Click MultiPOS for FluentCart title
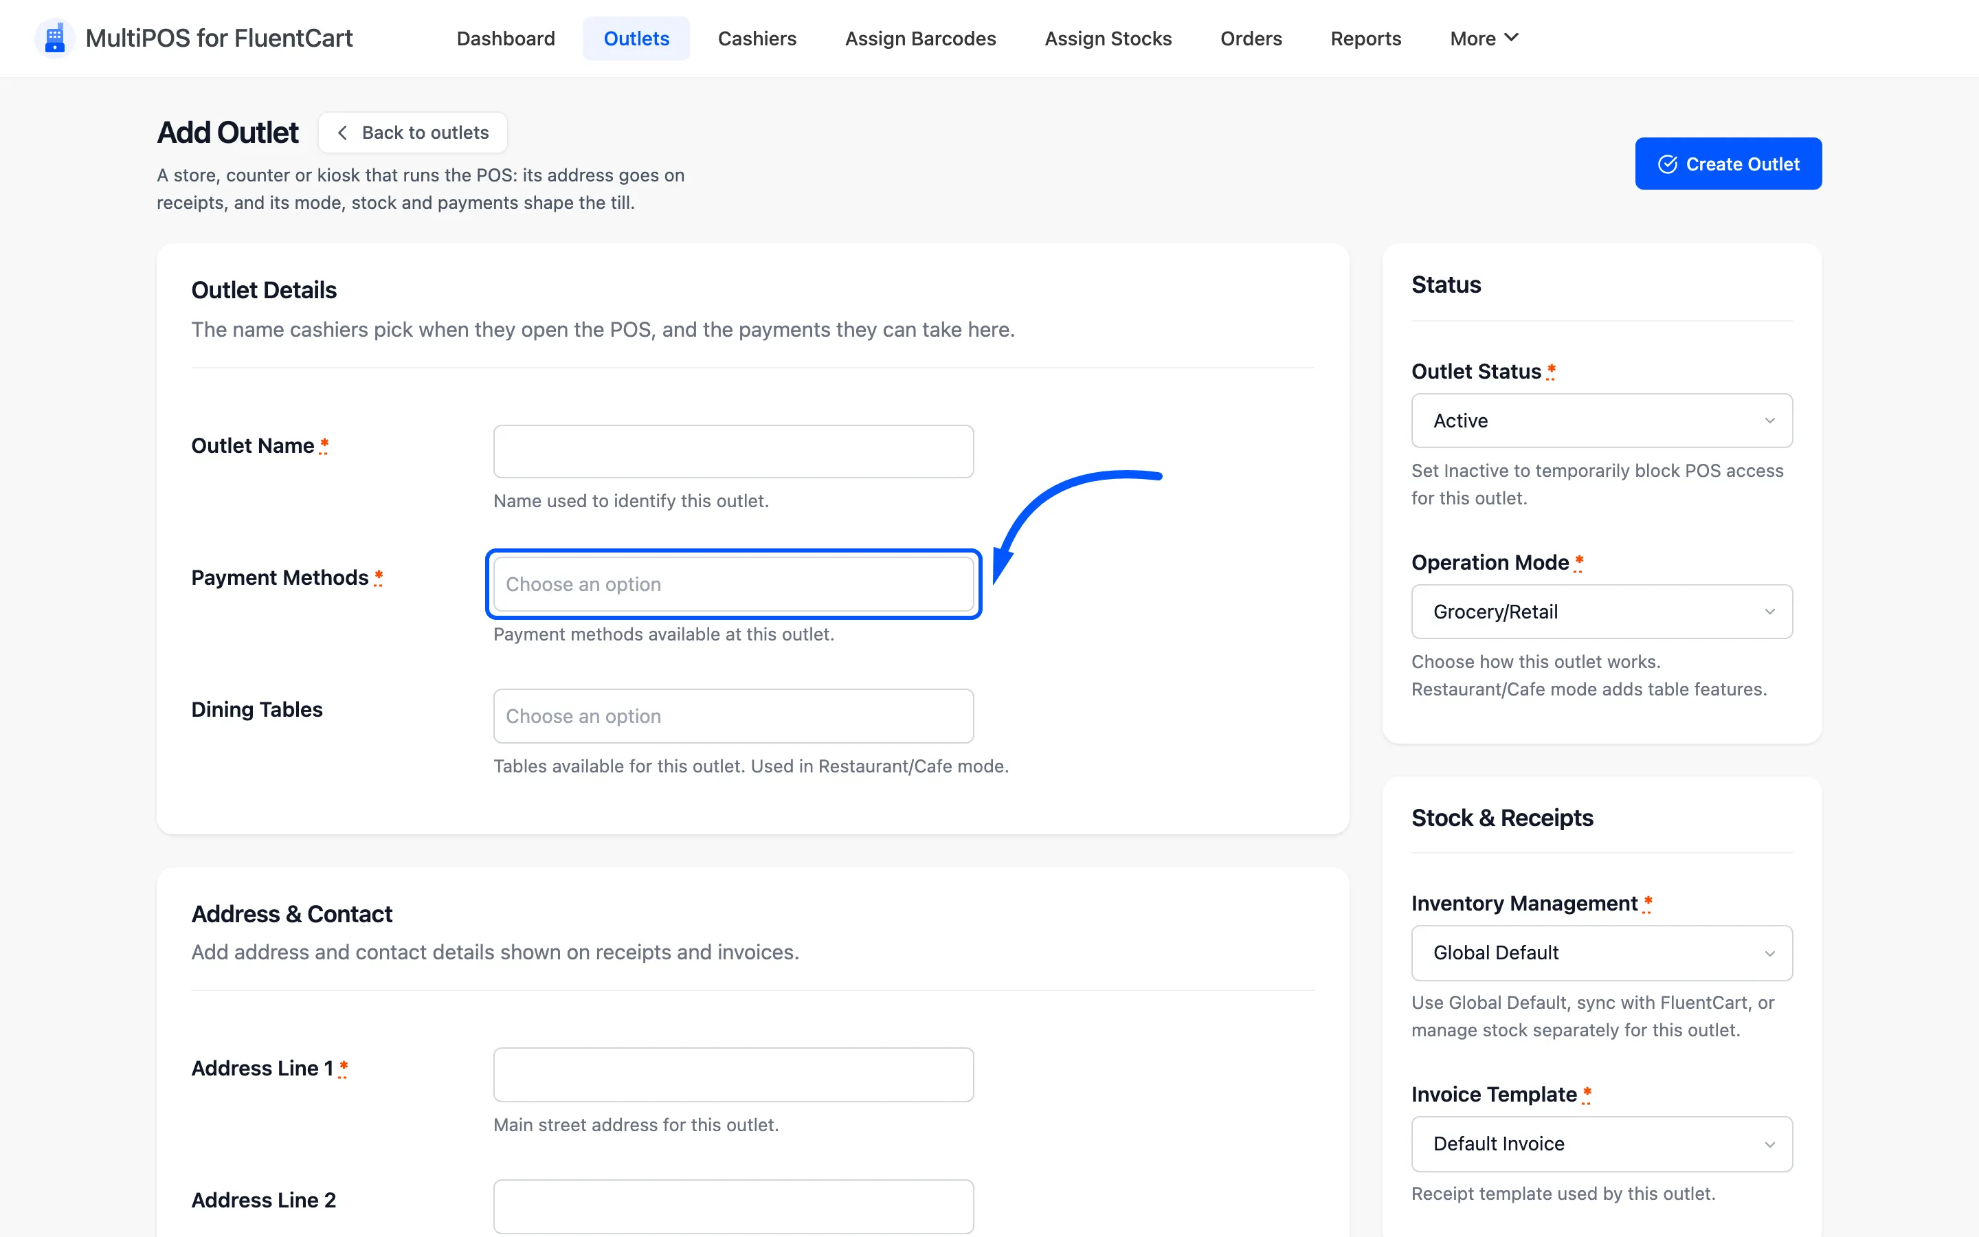Viewport: 1979px width, 1237px height. point(219,38)
